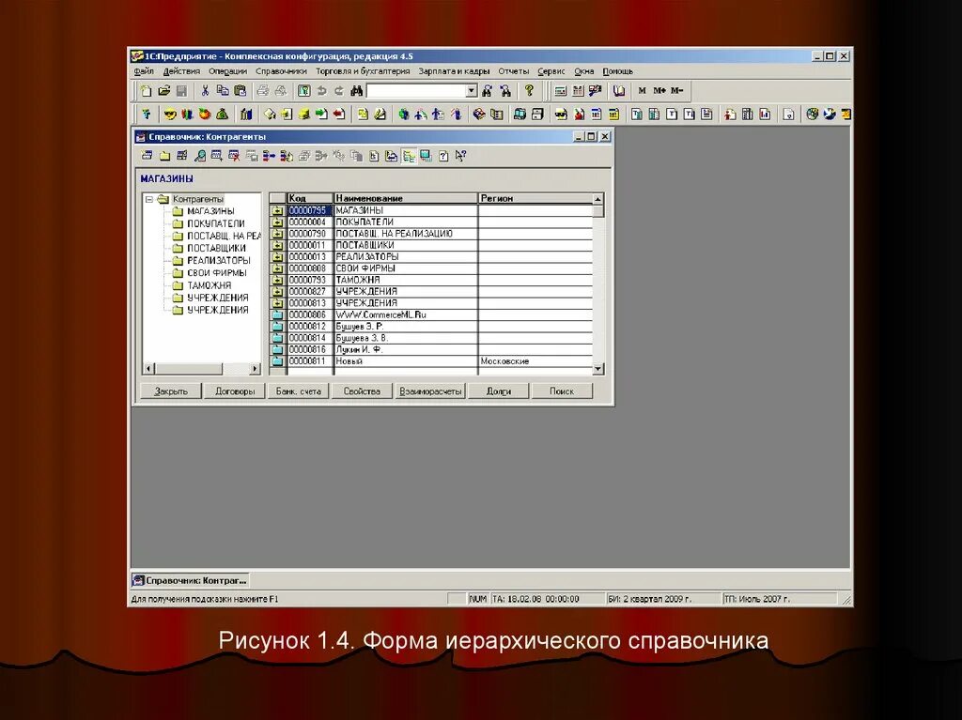Click the Copy icon in main toolbar
This screenshot has height=720, width=962.
click(223, 91)
